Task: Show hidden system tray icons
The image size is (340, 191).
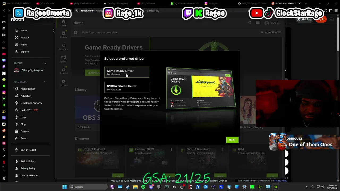Action: (307, 187)
